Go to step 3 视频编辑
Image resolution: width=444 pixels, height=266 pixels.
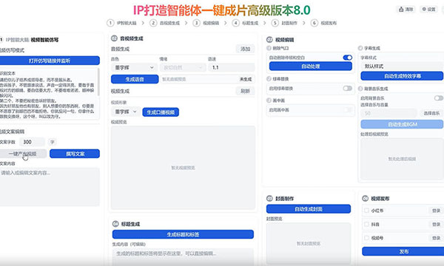[206, 23]
